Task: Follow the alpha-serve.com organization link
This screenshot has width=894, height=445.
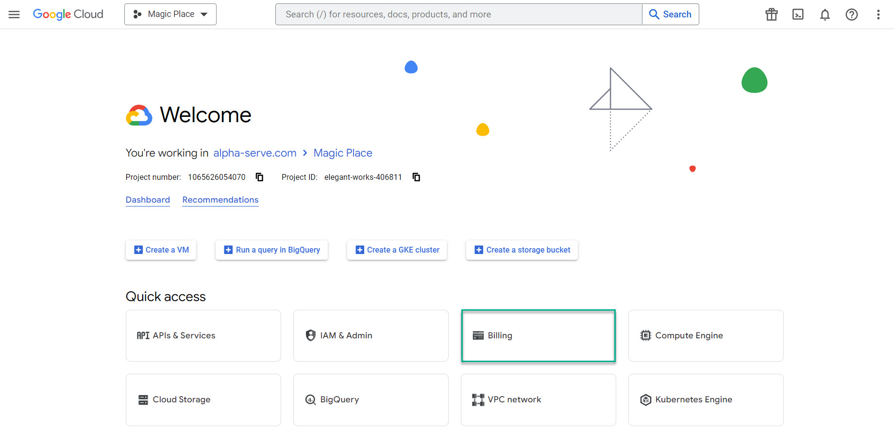Action: [254, 153]
